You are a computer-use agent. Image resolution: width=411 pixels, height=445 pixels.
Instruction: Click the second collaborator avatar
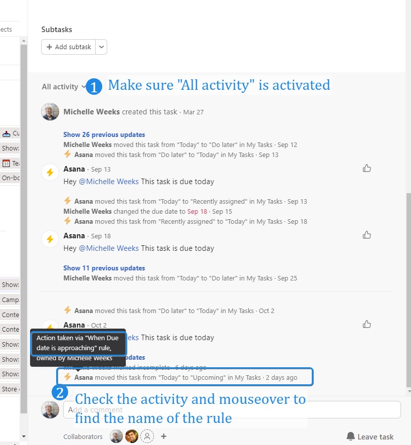click(x=132, y=436)
